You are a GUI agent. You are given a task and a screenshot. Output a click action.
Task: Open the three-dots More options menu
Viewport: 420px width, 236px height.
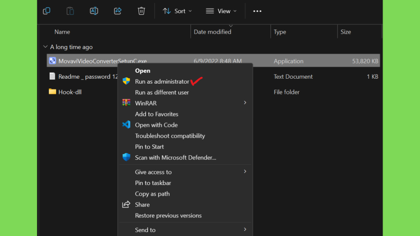pyautogui.click(x=257, y=11)
